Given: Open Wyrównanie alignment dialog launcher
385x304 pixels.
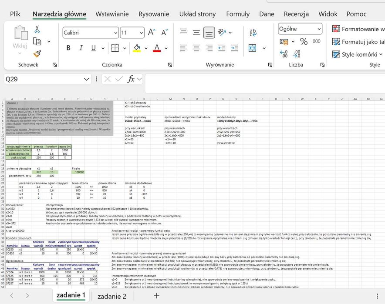Looking at the screenshot, I should pos(270,65).
